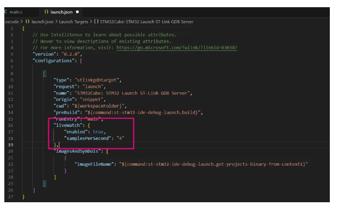This screenshot has height=208, width=338.
Task: Click the highlighted closing brace on line 25
Action: (44, 184)
